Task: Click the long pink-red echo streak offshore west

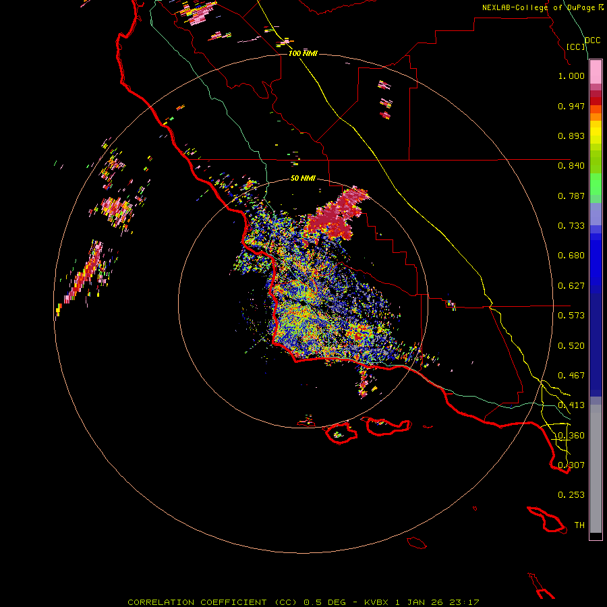Action: [x=84, y=272]
